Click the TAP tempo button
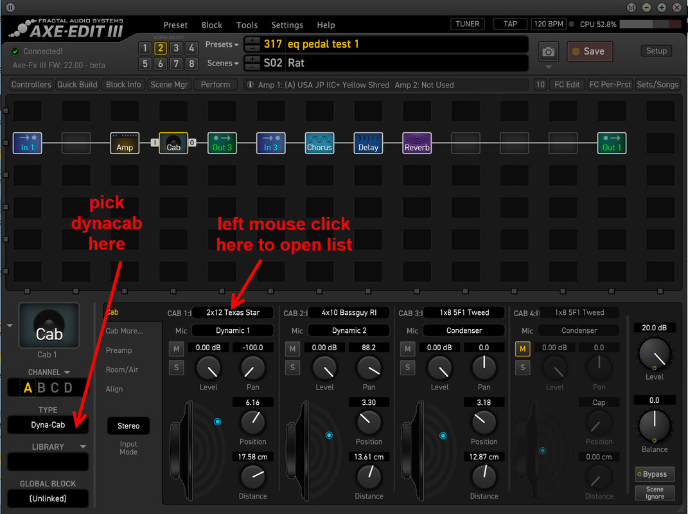This screenshot has width=688, height=514. pos(510,24)
